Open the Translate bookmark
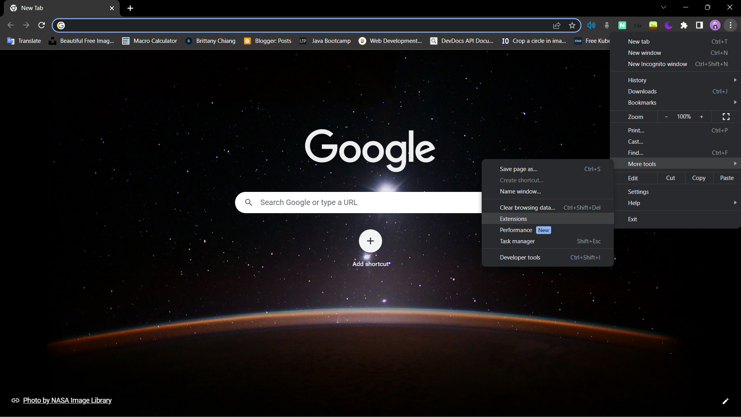Image resolution: width=741 pixels, height=417 pixels. 24,41
